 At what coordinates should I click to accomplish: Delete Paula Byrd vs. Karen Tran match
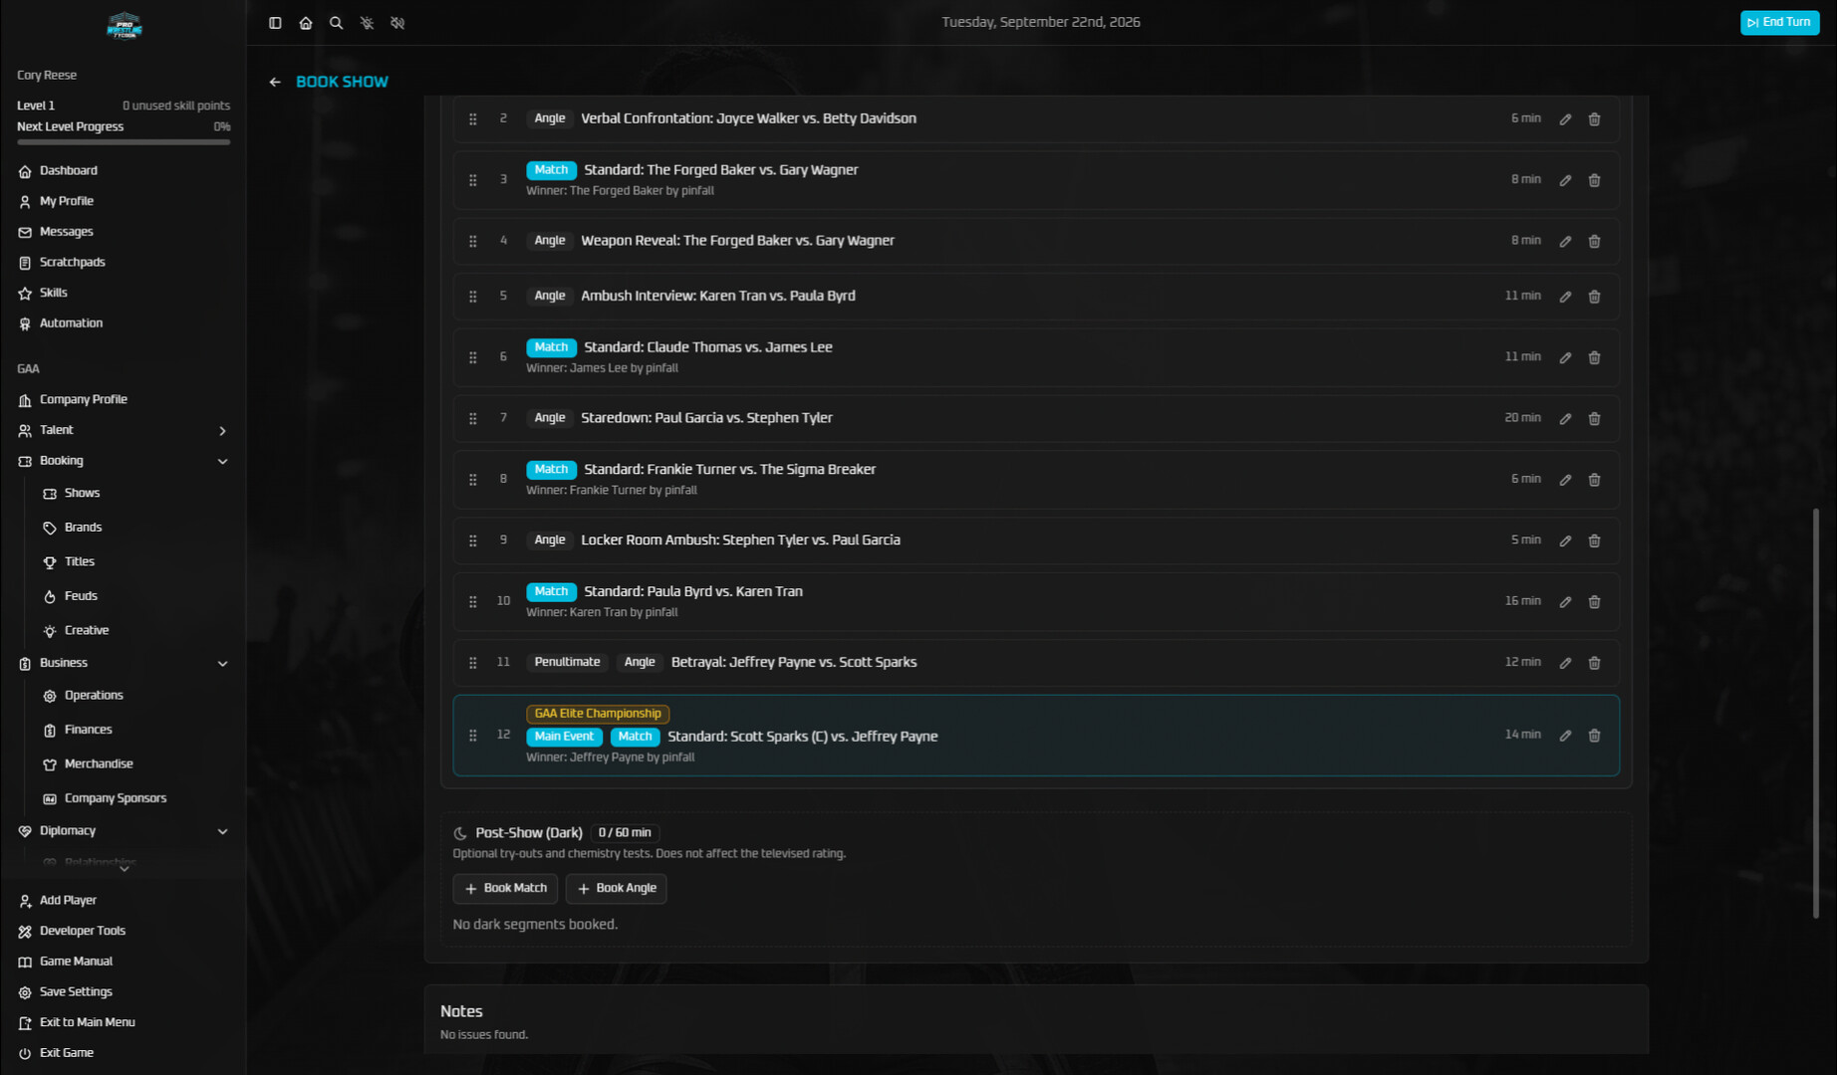click(1594, 602)
